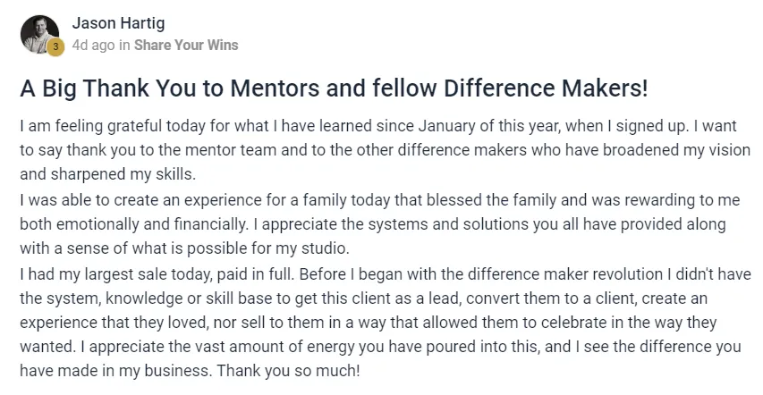The image size is (763, 395).
Task: Click the line starting I am feeling grateful
Action: coord(378,126)
